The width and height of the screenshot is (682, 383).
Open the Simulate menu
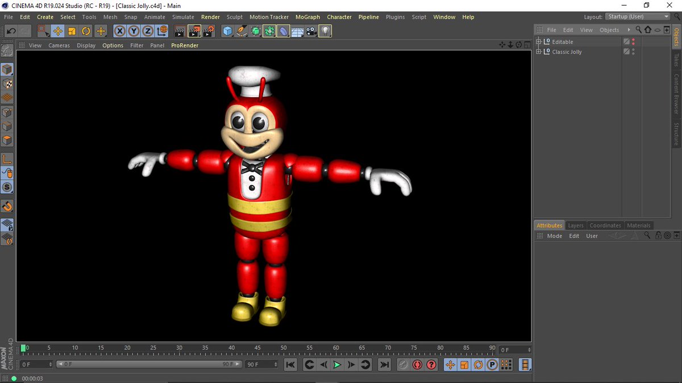tap(183, 17)
